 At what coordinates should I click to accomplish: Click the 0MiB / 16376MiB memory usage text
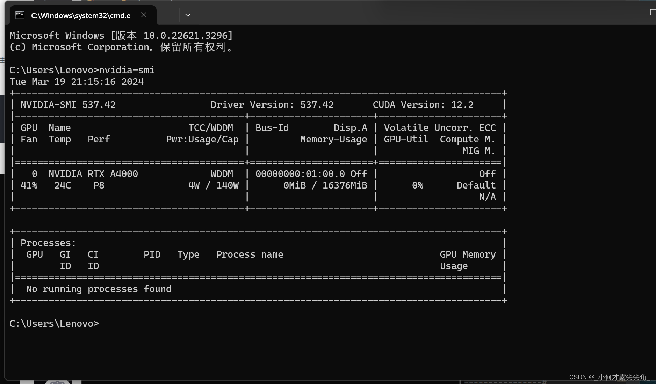point(326,185)
